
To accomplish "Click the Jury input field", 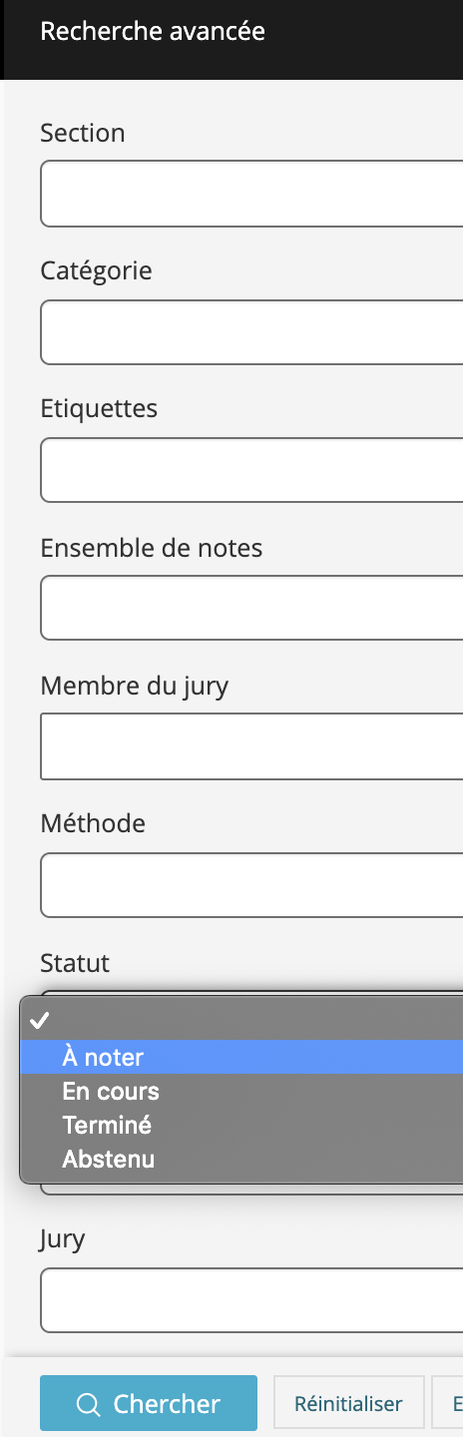I will click(x=251, y=1300).
